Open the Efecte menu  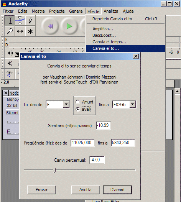[x=93, y=11]
